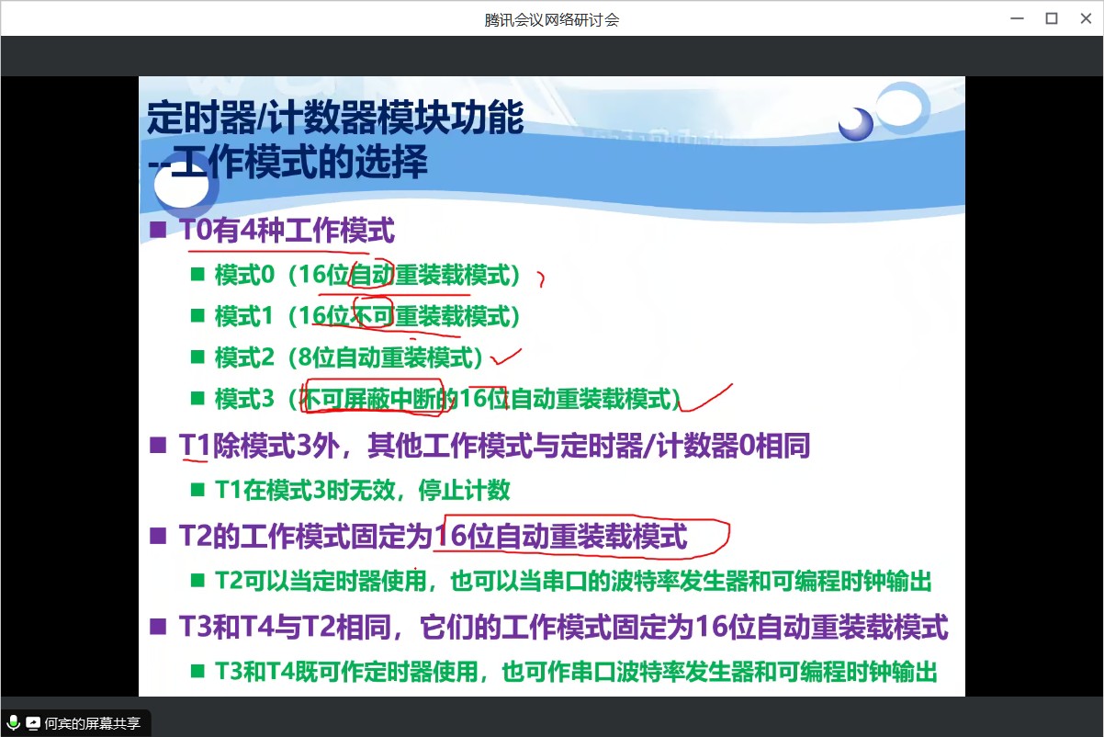Click the slide title 定时器/计数器模块功能
The height and width of the screenshot is (737, 1104).
coord(335,118)
